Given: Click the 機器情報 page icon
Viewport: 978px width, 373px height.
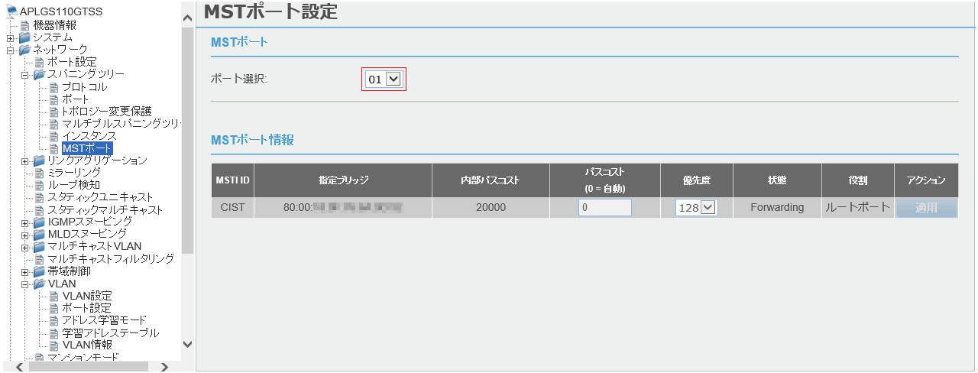Looking at the screenshot, I should (25, 25).
